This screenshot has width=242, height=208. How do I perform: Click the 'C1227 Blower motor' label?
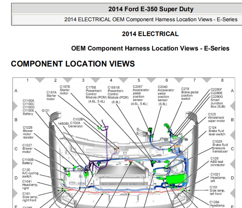pyautogui.click(x=28, y=148)
